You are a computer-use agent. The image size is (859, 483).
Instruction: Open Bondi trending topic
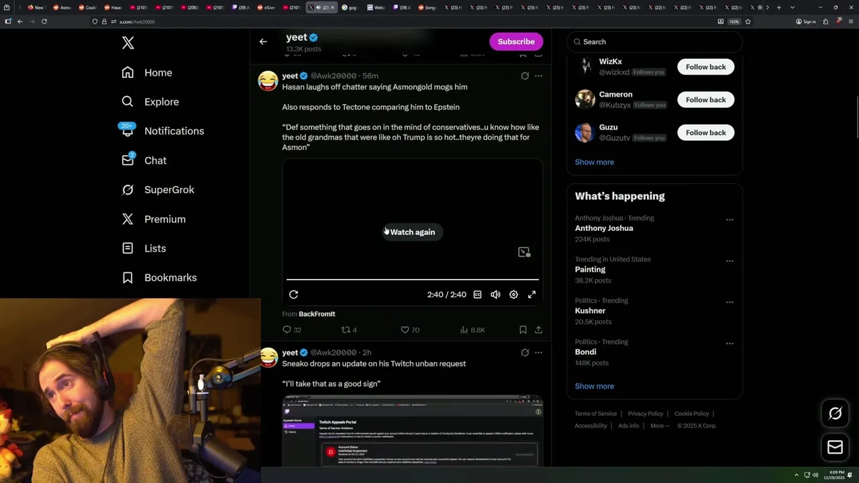click(586, 352)
